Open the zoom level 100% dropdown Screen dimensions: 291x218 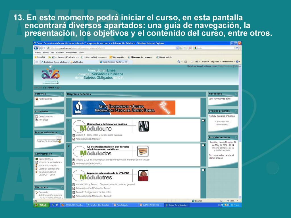coord(237,201)
